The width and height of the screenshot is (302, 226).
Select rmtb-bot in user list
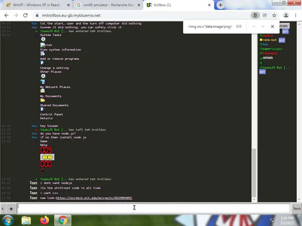click(270, 40)
